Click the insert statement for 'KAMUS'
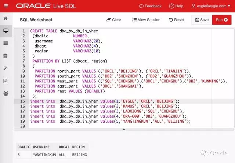 click(x=105, y=106)
